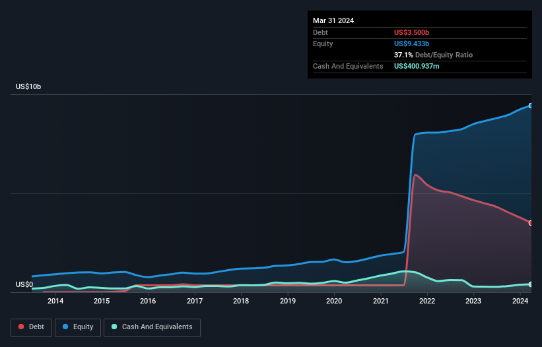Click the red Debt legend dot
542x347 pixels.
(x=21, y=327)
